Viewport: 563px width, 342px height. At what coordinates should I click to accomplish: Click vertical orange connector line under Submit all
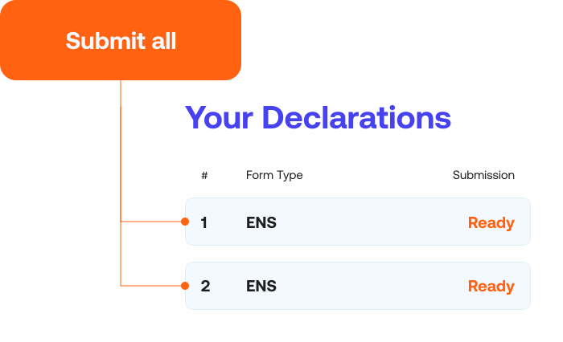click(121, 145)
